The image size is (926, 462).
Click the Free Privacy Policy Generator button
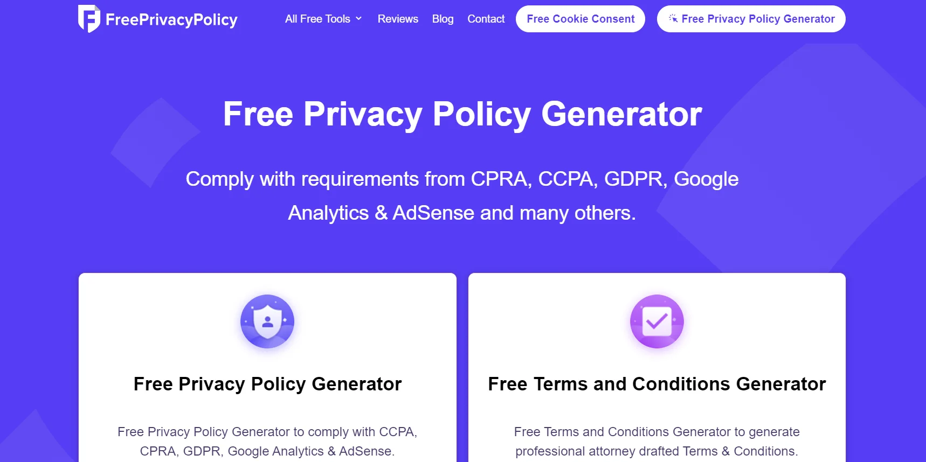point(750,18)
